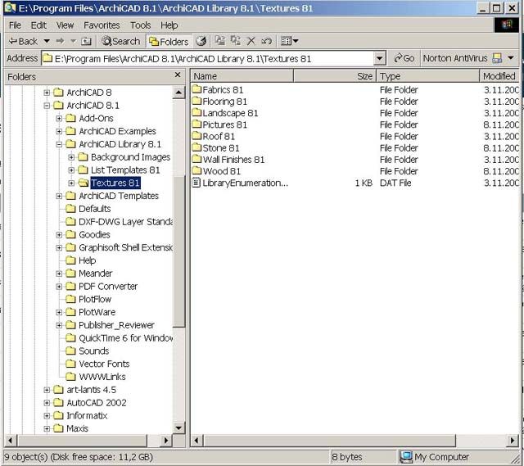Select the Stone 81 folder
The image size is (524, 466).
216,148
